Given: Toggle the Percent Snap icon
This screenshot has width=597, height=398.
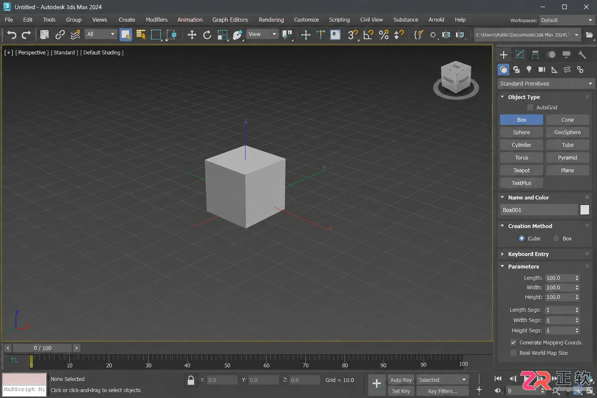Looking at the screenshot, I should tap(384, 35).
